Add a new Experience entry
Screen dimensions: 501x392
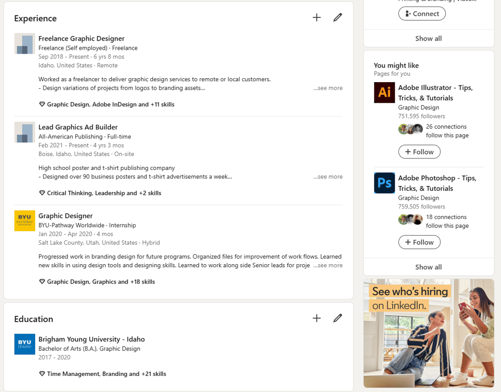(x=317, y=17)
